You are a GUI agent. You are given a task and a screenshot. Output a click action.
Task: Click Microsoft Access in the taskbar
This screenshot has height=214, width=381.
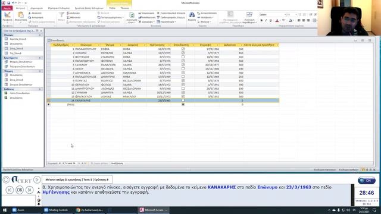pos(154,210)
